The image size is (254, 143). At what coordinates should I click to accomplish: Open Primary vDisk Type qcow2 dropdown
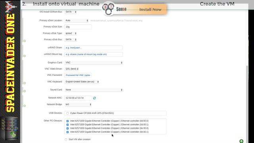pyautogui.click(x=71, y=33)
